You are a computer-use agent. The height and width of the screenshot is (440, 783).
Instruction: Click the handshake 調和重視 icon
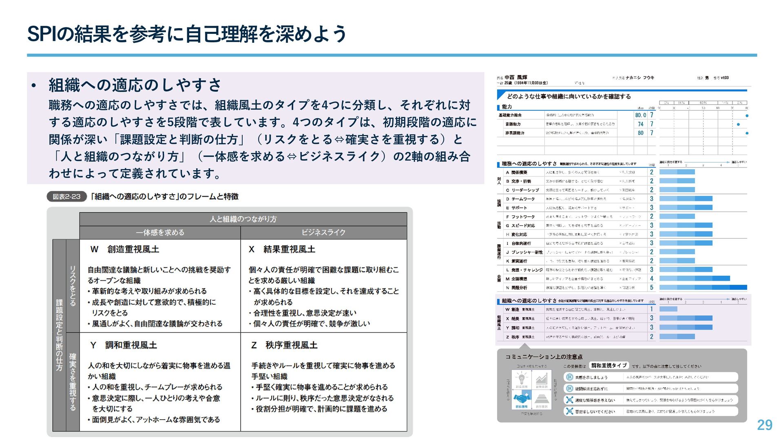(x=522, y=399)
